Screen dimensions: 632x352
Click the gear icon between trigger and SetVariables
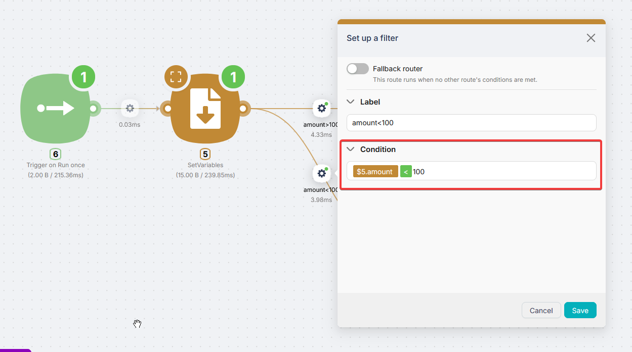point(130,108)
